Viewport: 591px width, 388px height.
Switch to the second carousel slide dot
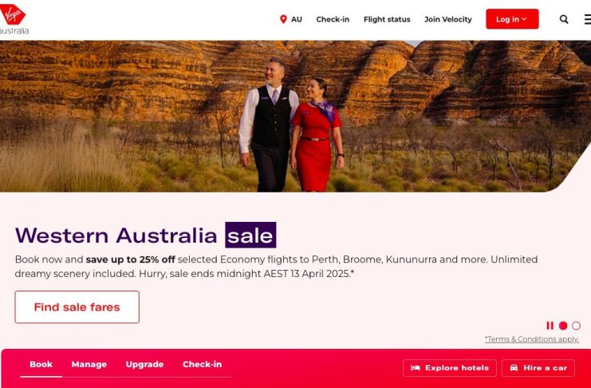(x=576, y=326)
